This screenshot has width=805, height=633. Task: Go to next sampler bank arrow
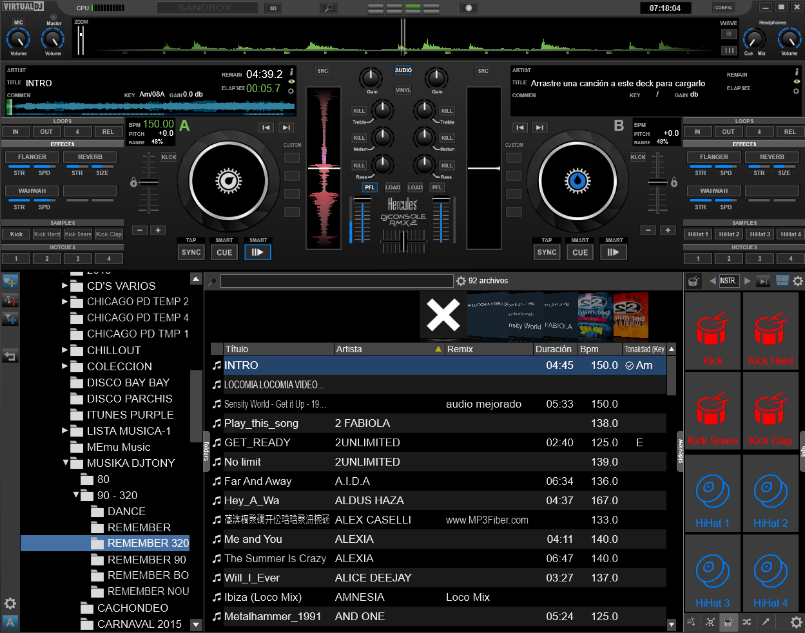(748, 281)
